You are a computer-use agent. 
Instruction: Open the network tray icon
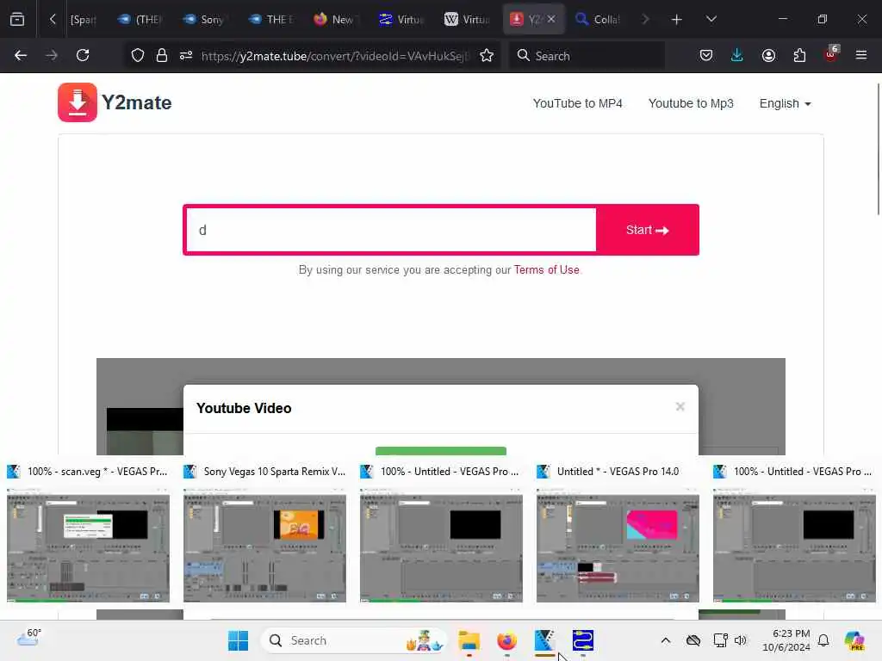720,640
